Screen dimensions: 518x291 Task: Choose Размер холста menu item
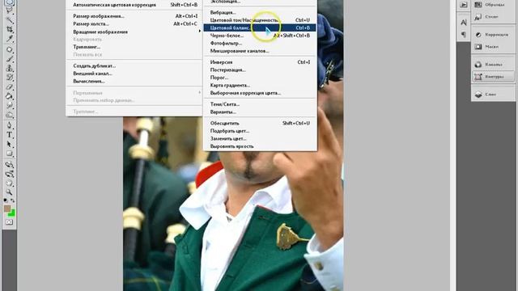click(134, 23)
